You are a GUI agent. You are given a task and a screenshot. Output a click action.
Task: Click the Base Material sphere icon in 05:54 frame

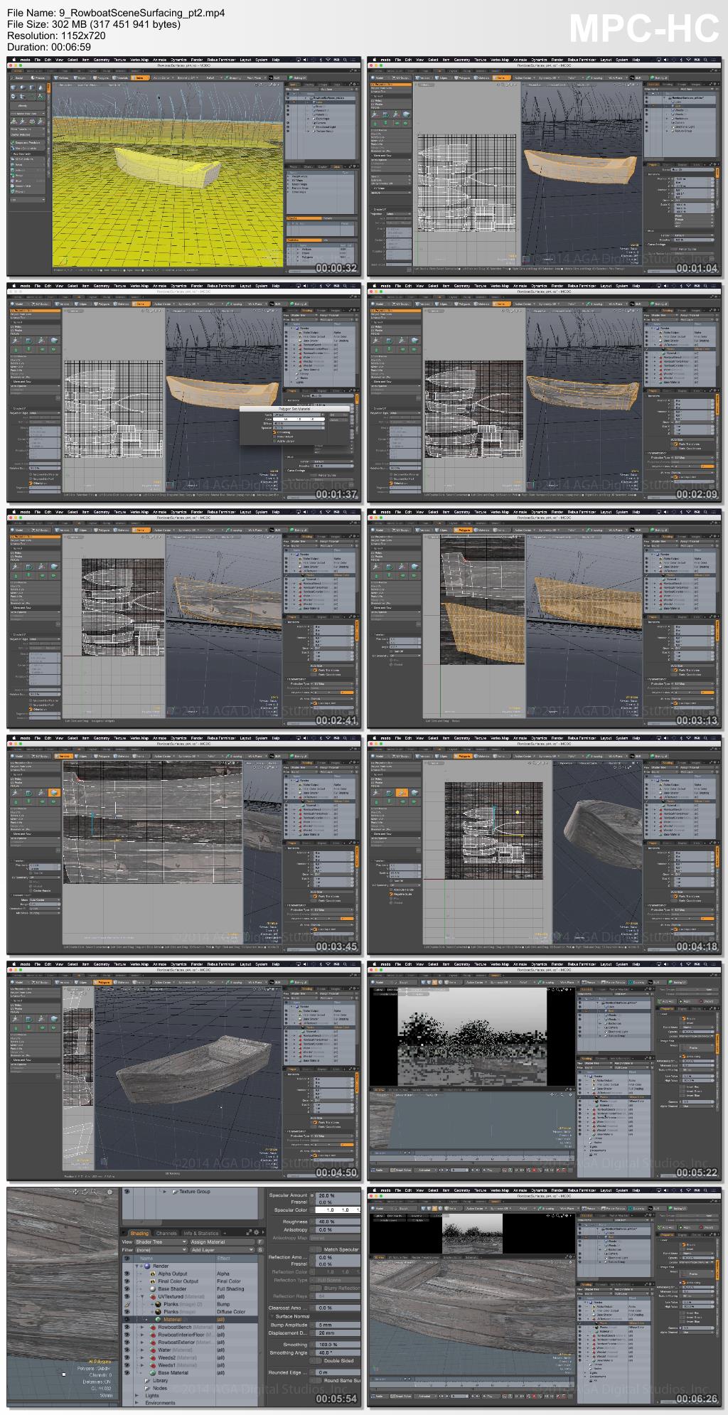coord(153,1373)
